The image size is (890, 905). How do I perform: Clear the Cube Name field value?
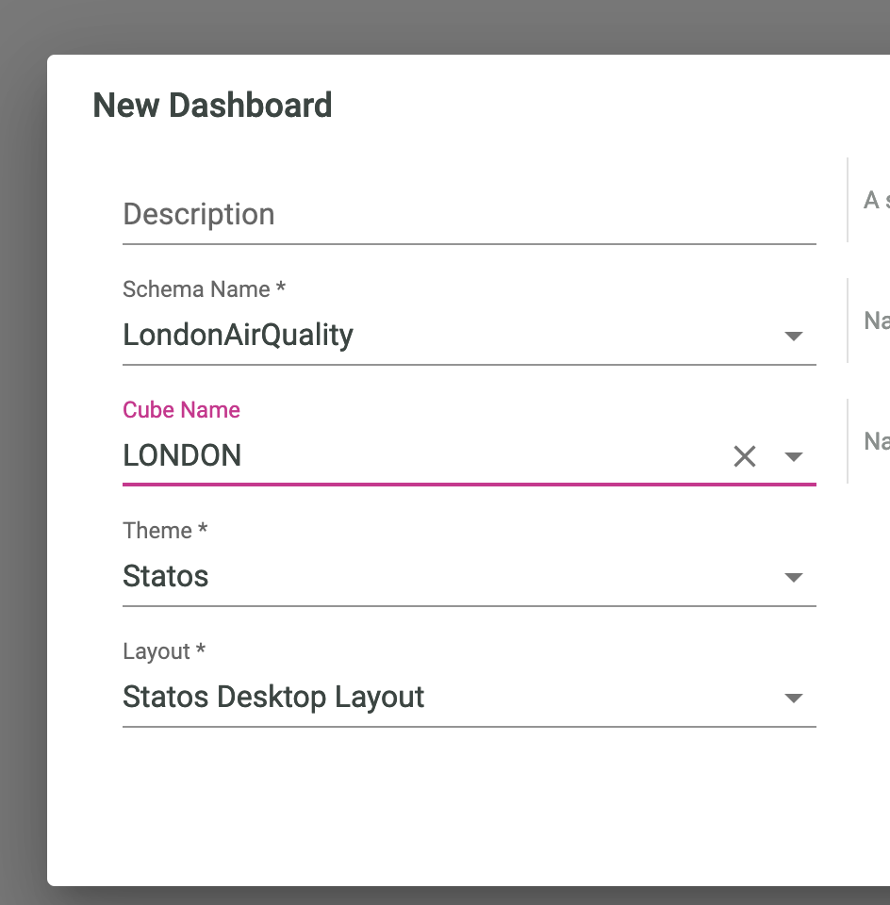[745, 455]
